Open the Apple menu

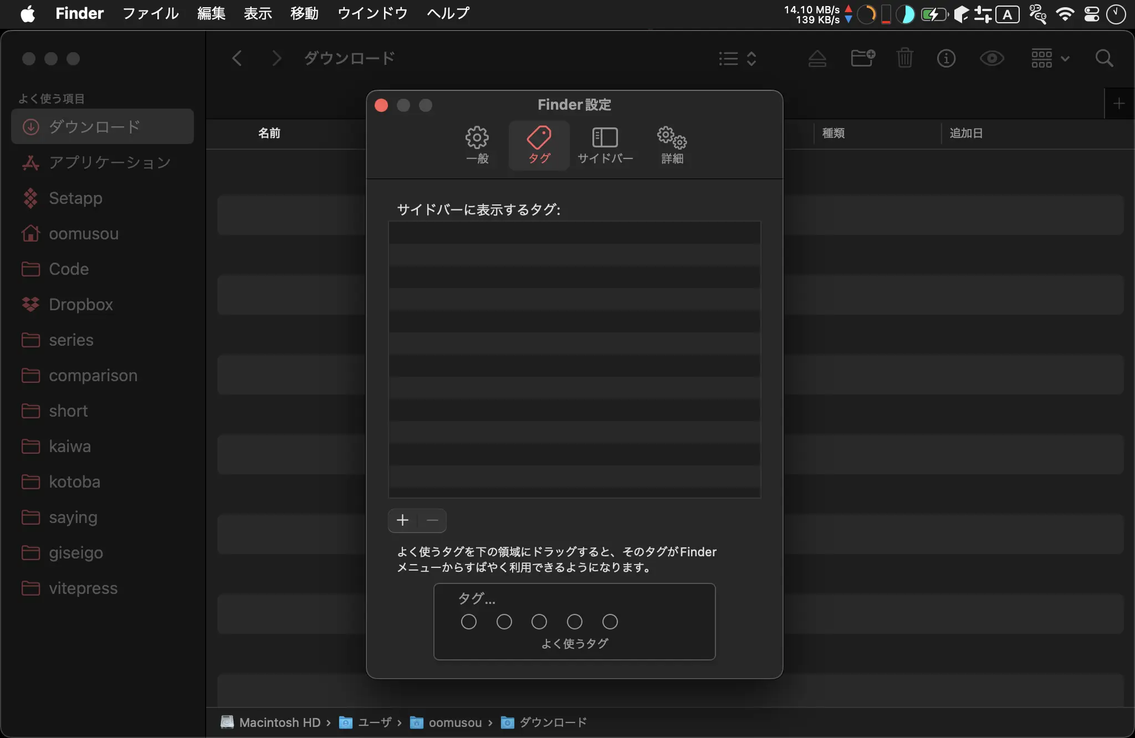[x=28, y=13]
